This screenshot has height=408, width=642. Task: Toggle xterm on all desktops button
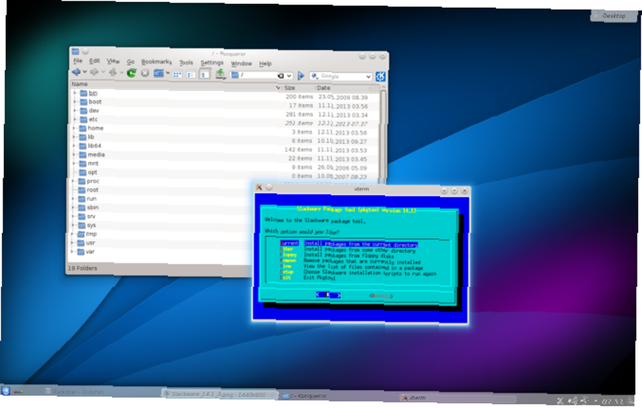click(x=269, y=187)
